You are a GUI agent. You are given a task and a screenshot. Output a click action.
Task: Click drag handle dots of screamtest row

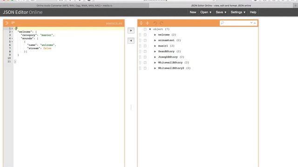[140, 40]
